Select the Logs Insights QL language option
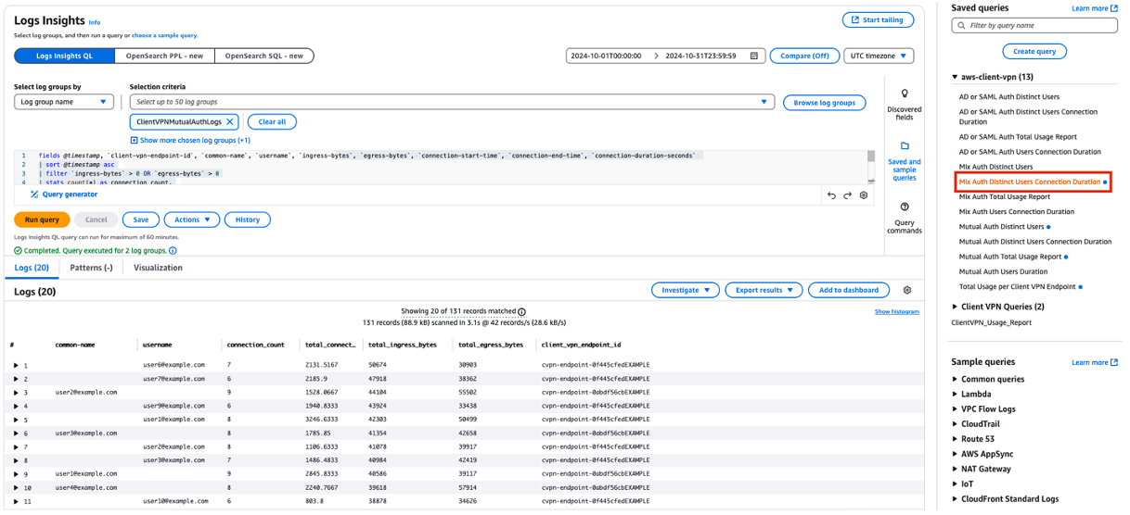 [x=64, y=56]
